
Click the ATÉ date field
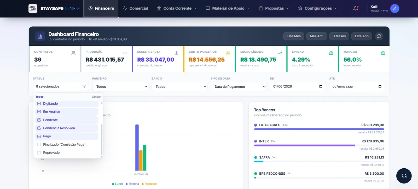[x=357, y=86]
